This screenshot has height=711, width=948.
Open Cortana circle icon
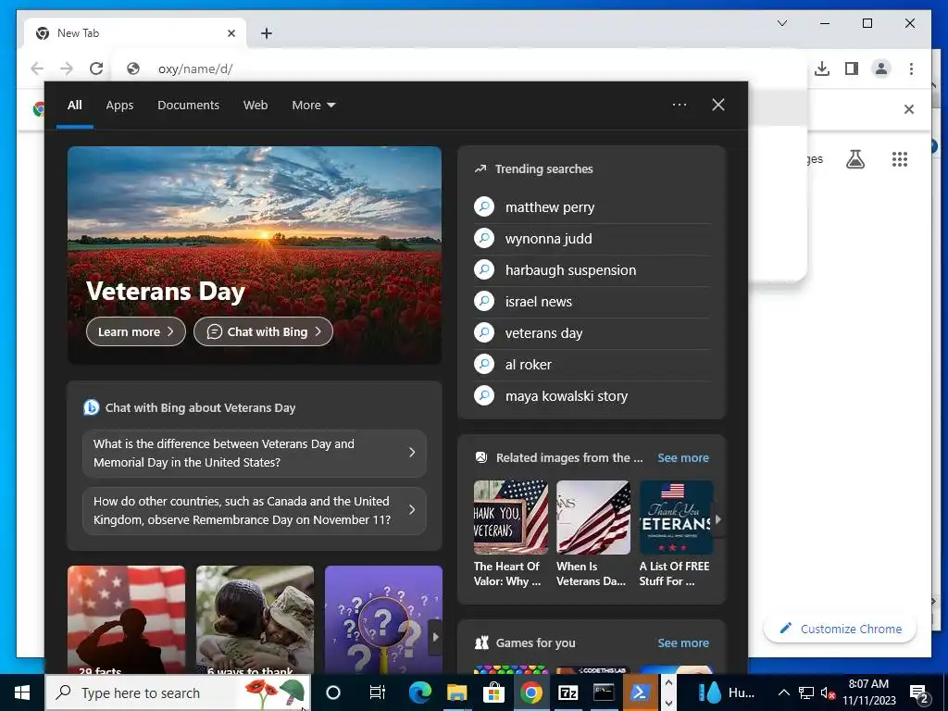pos(333,692)
